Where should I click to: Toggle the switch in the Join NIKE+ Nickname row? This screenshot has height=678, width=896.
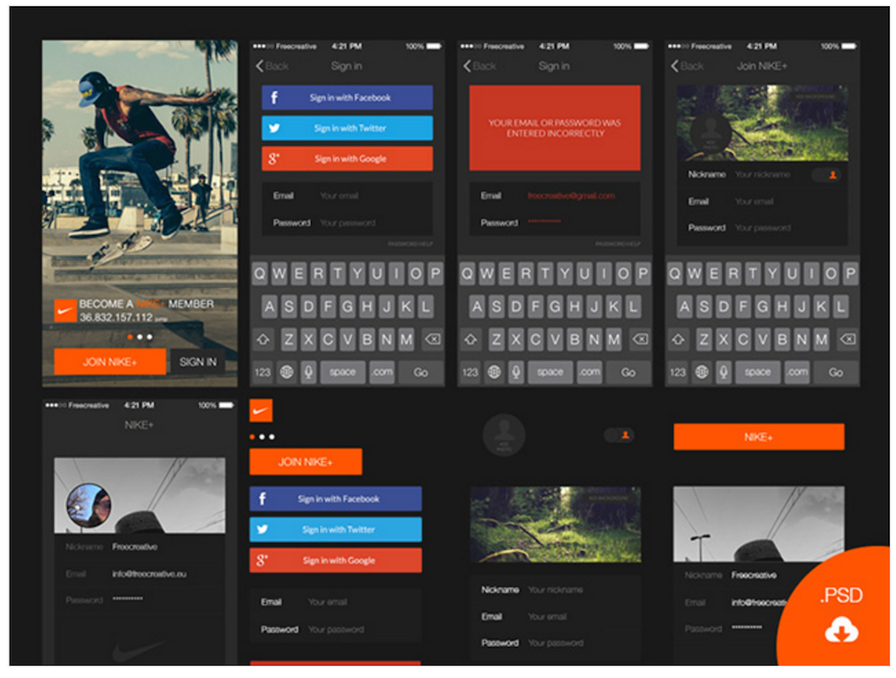[x=827, y=175]
